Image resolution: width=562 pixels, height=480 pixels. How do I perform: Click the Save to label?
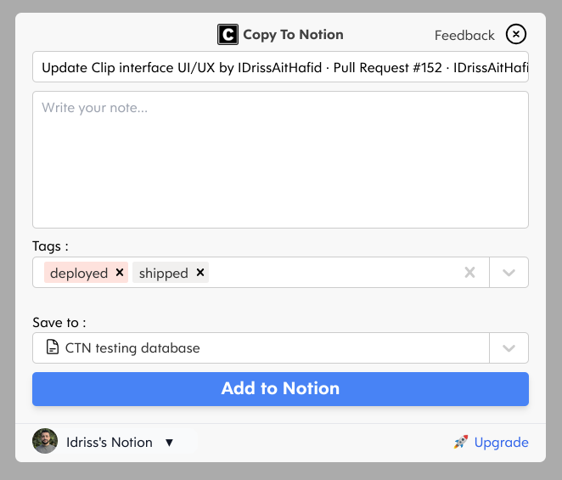(59, 323)
